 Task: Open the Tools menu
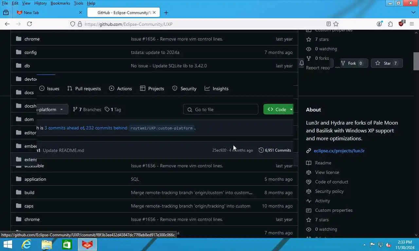78,3
